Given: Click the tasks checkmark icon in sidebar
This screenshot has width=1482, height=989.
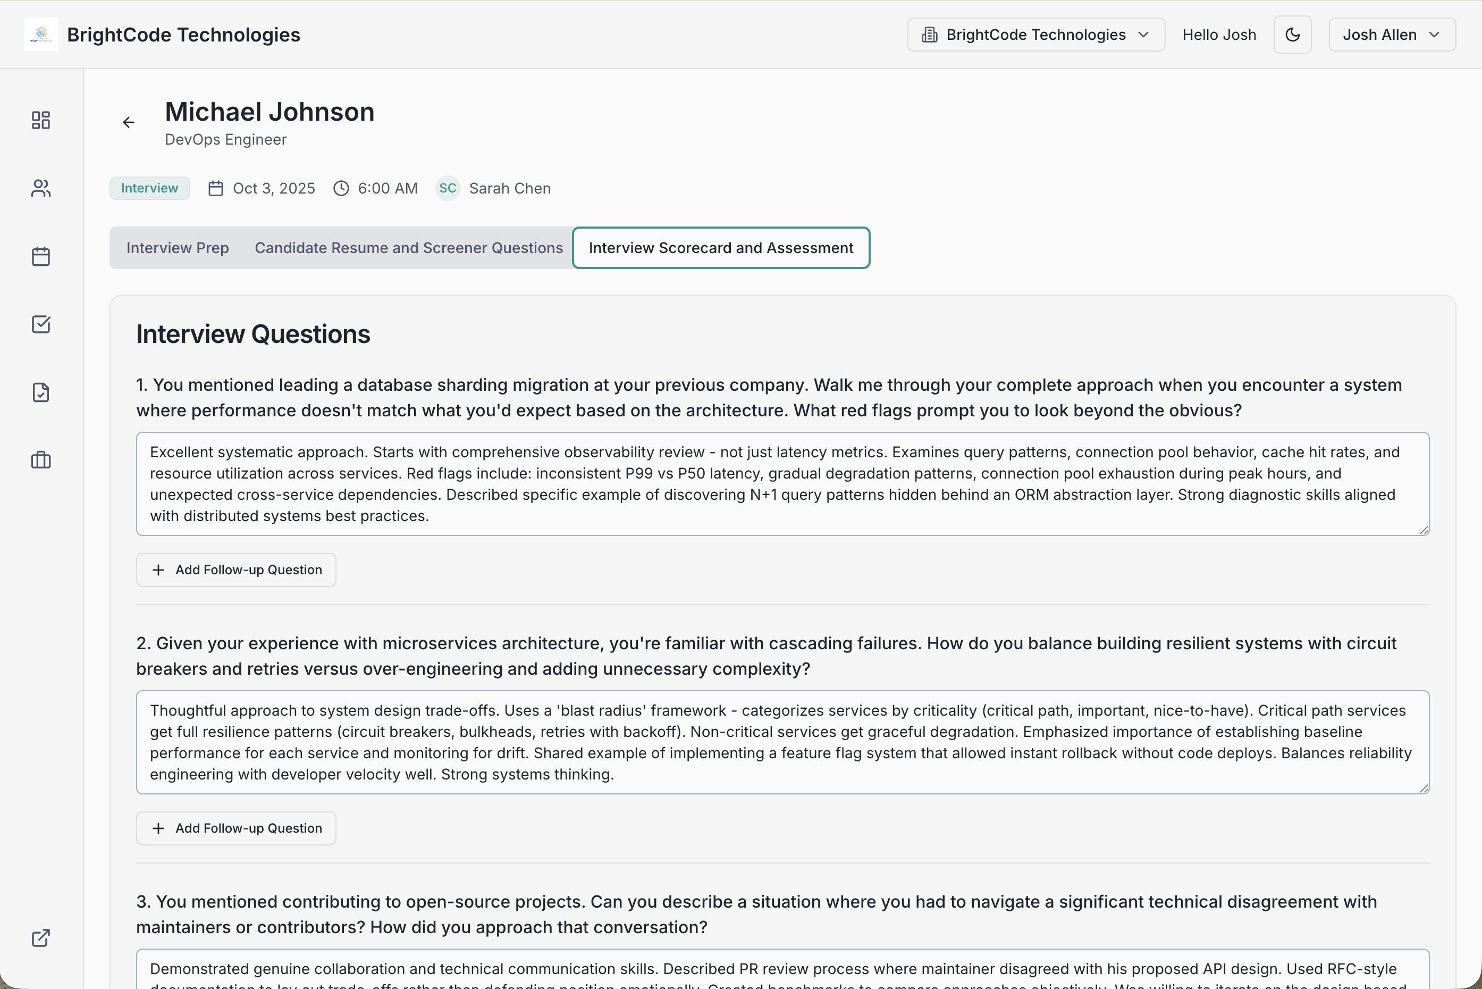Looking at the screenshot, I should [40, 324].
